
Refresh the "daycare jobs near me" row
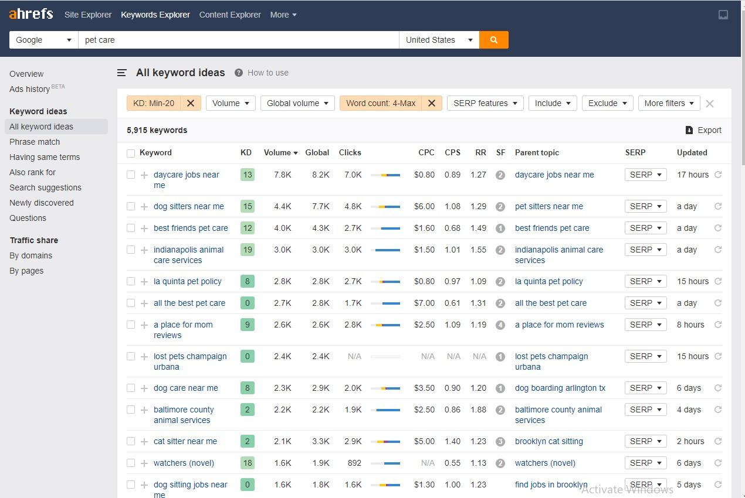(x=718, y=175)
